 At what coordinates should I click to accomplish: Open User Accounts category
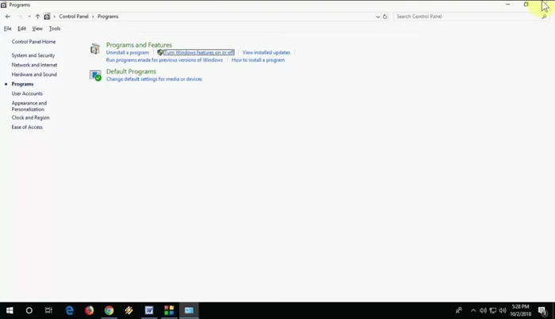(x=27, y=93)
